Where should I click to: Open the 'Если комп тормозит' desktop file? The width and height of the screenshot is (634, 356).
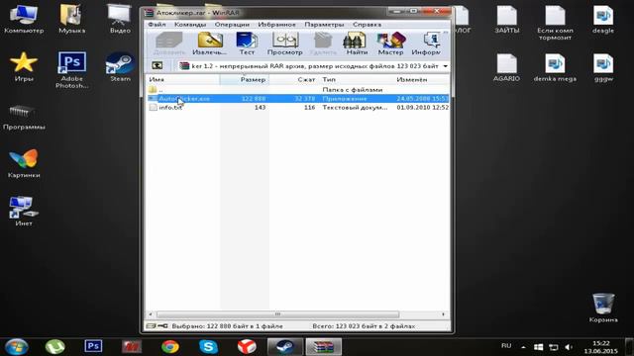point(555,22)
